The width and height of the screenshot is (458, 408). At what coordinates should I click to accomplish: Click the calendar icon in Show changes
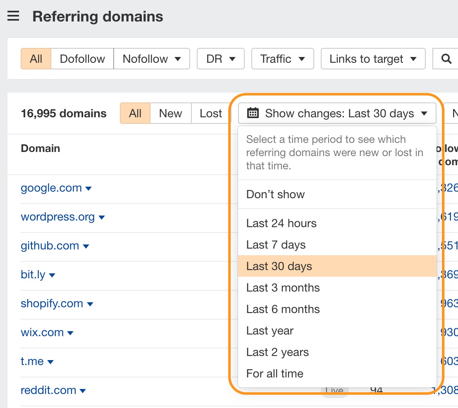(x=253, y=113)
